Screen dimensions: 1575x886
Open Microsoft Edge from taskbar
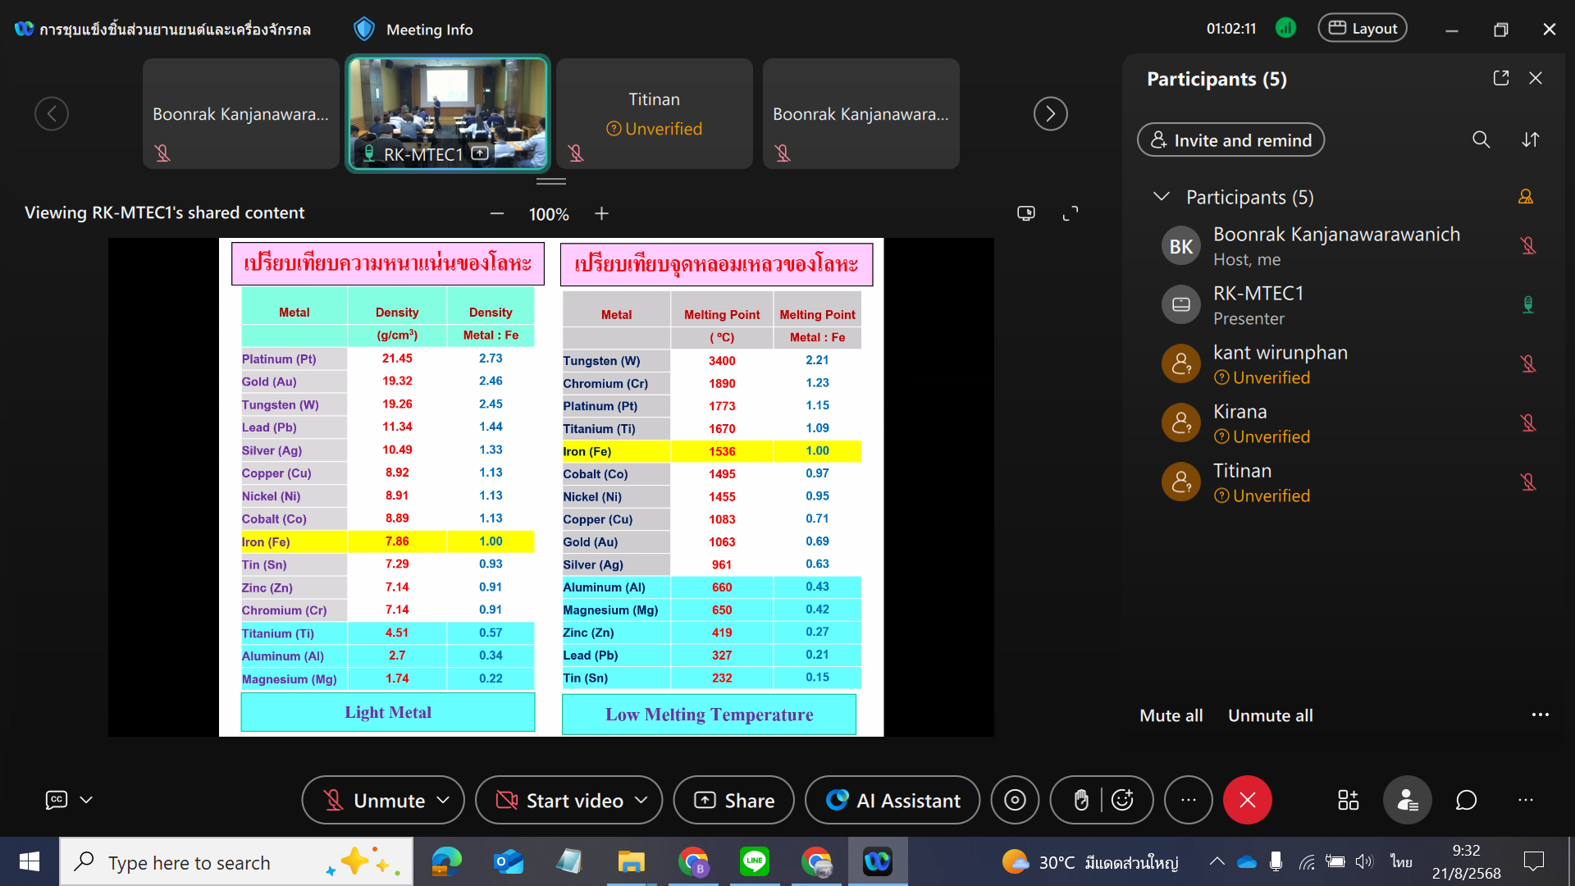(x=447, y=862)
